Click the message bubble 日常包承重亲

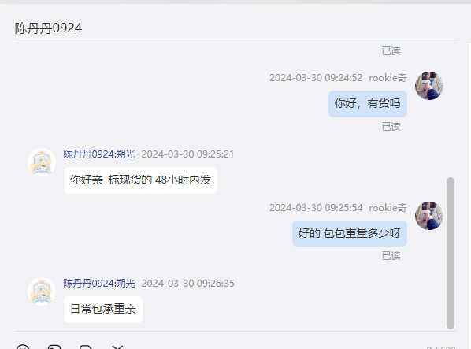(x=103, y=310)
